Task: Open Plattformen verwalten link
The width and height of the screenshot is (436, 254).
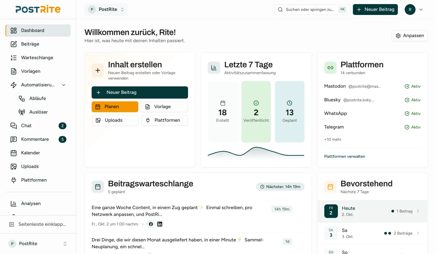Action: (345, 156)
